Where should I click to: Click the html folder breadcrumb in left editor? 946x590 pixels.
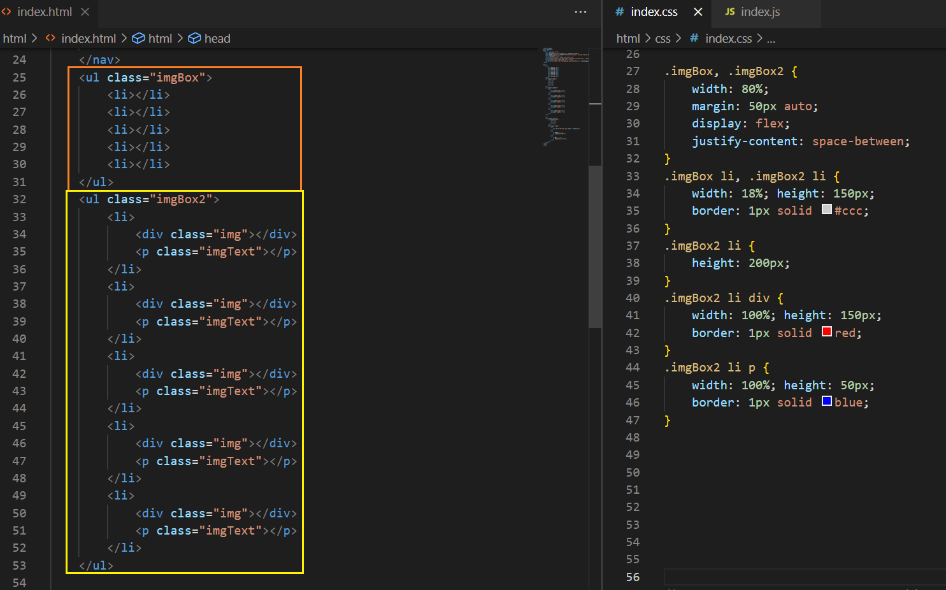(x=15, y=39)
